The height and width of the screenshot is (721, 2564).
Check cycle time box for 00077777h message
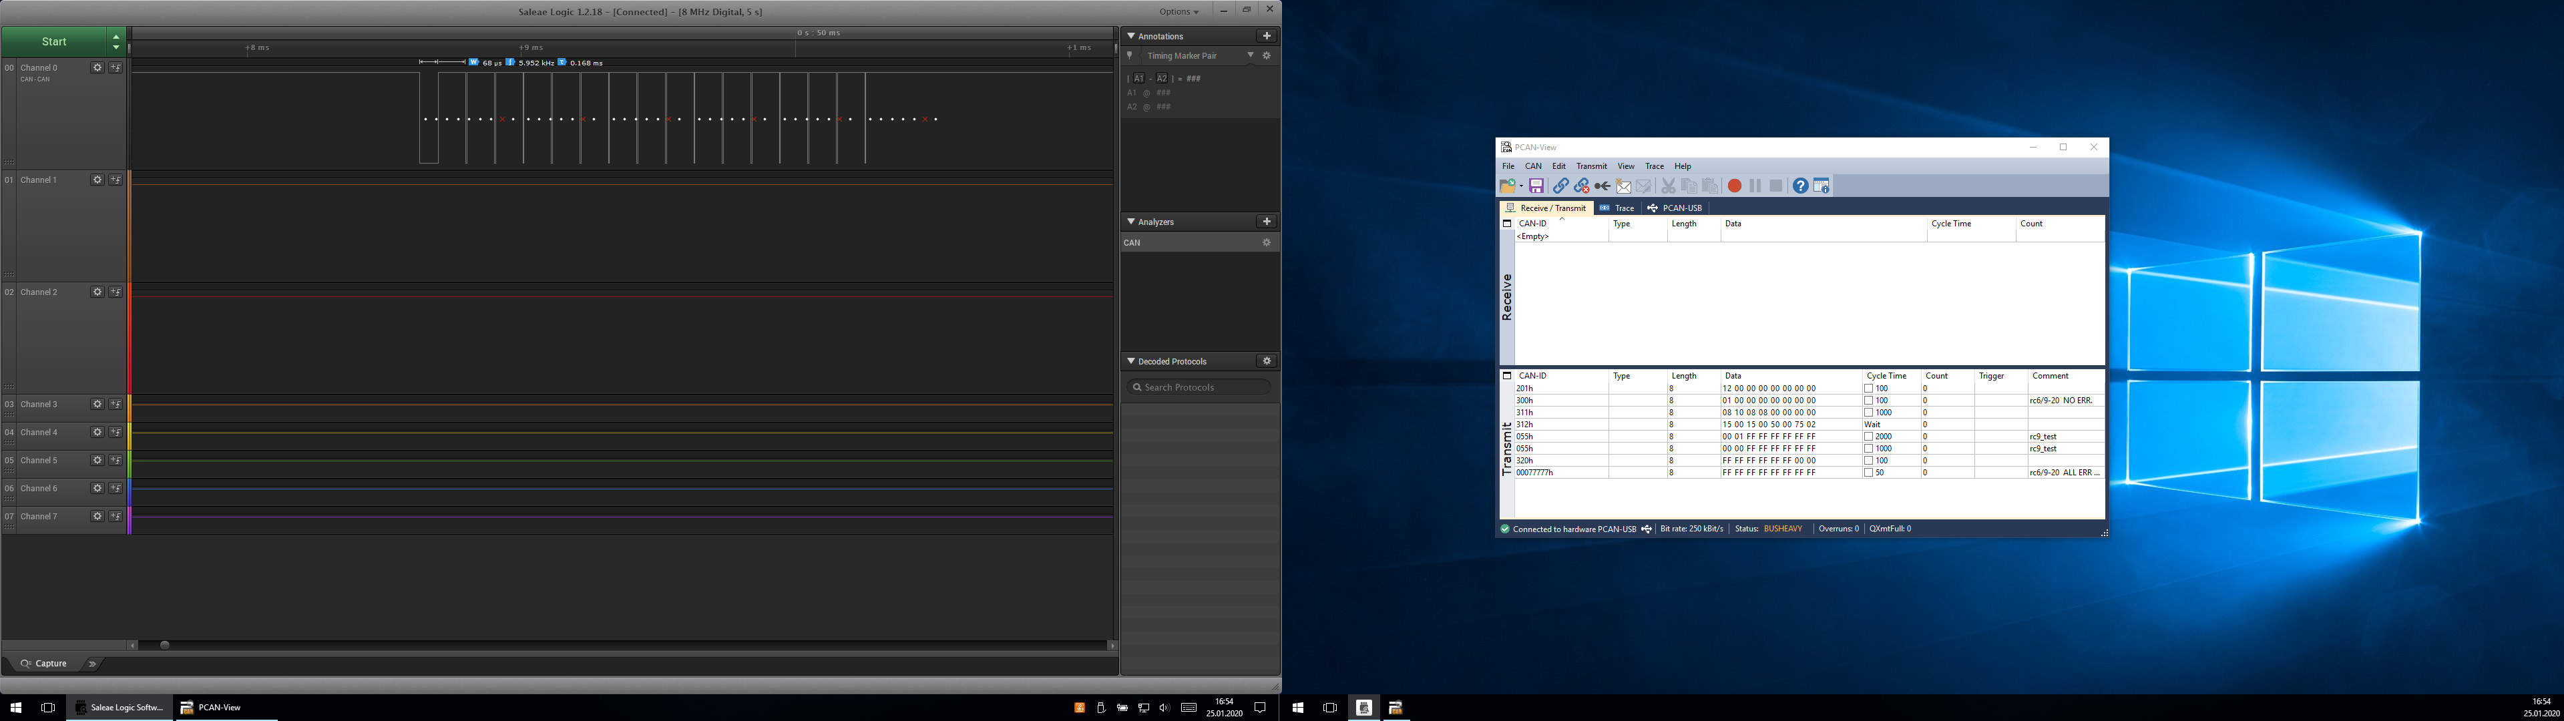1868,473
